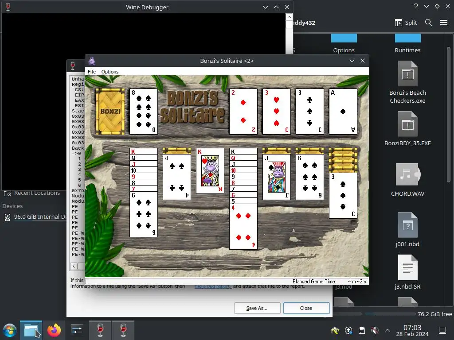Maximize the Wine Debugger via up chevron

(276, 7)
